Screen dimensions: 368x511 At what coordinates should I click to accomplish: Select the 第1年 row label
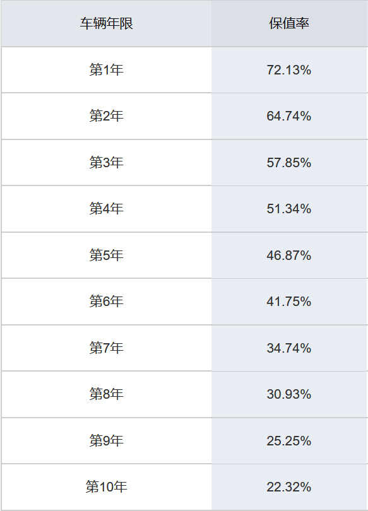[106, 70]
